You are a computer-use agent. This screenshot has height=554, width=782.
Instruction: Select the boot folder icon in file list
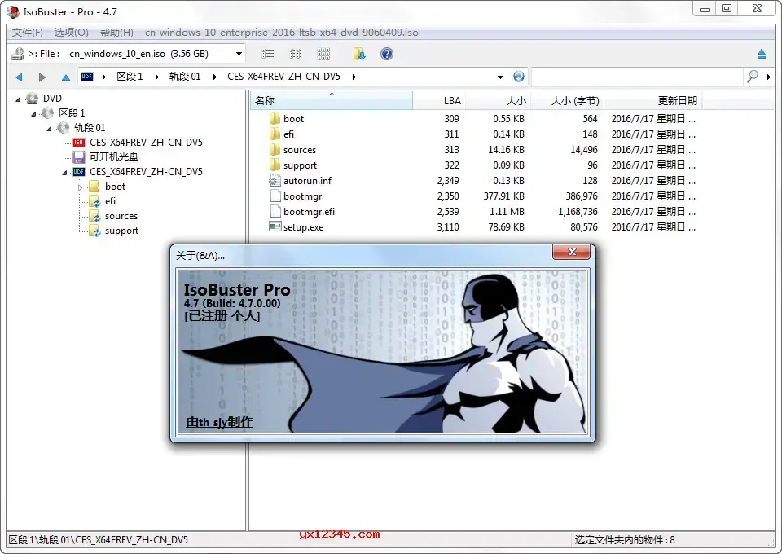pyautogui.click(x=275, y=118)
